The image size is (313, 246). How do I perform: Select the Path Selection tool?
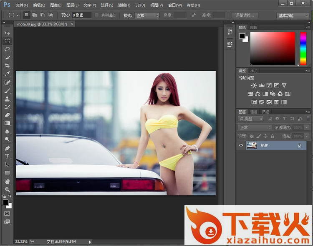pyautogui.click(x=7, y=164)
